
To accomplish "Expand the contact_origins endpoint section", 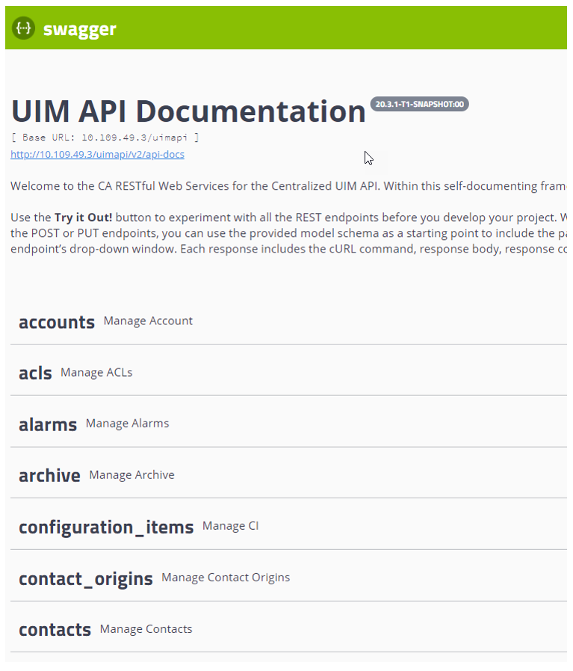I will click(x=85, y=578).
